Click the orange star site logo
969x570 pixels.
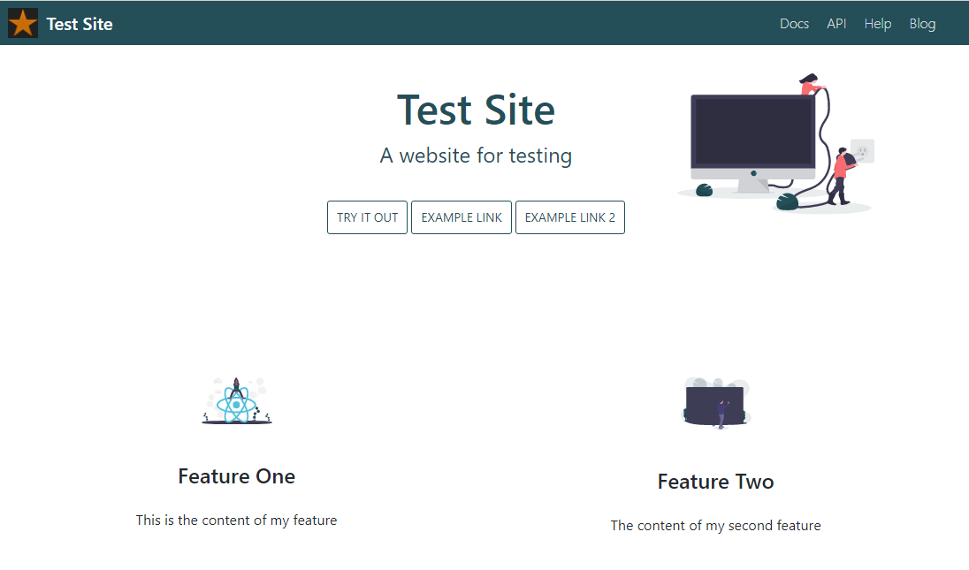point(23,24)
